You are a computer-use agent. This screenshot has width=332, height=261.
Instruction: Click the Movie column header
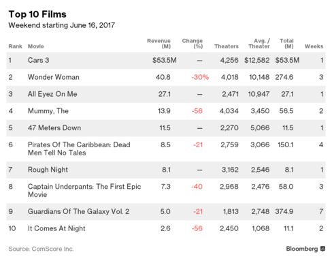tap(36, 46)
